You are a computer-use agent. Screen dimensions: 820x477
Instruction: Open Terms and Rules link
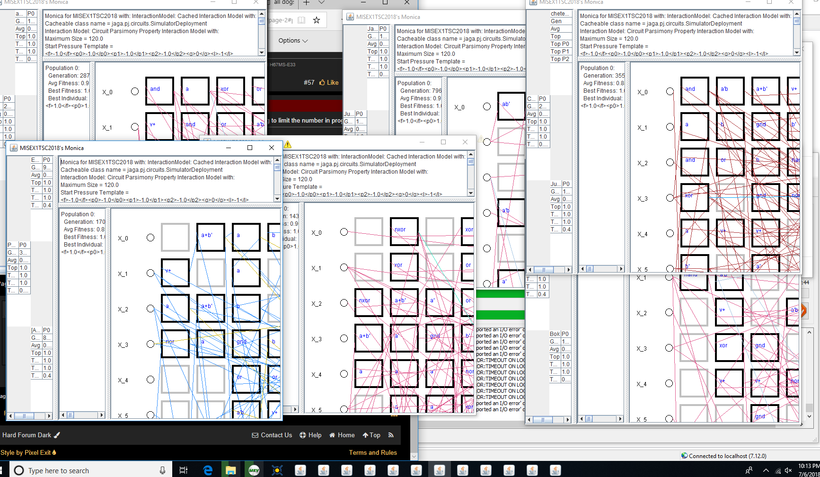point(373,452)
